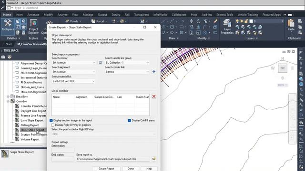Viewport: 305px width, 171px height.
Task: Toggle Display Cut/Fill areas checkbox
Action: pyautogui.click(x=129, y=120)
